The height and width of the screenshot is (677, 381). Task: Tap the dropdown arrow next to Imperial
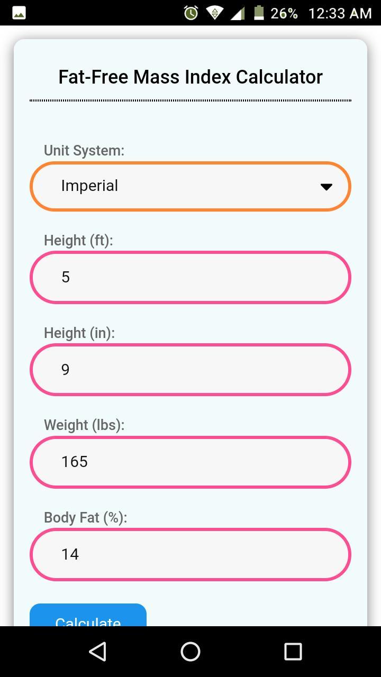coord(326,186)
